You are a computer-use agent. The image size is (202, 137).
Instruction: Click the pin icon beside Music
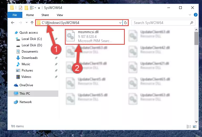[x=56, y=64]
